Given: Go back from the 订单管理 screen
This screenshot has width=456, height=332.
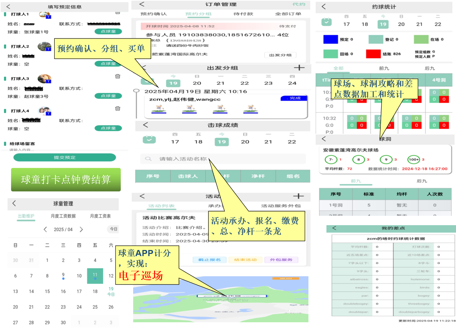Looking at the screenshot, I should pyautogui.click(x=142, y=4).
